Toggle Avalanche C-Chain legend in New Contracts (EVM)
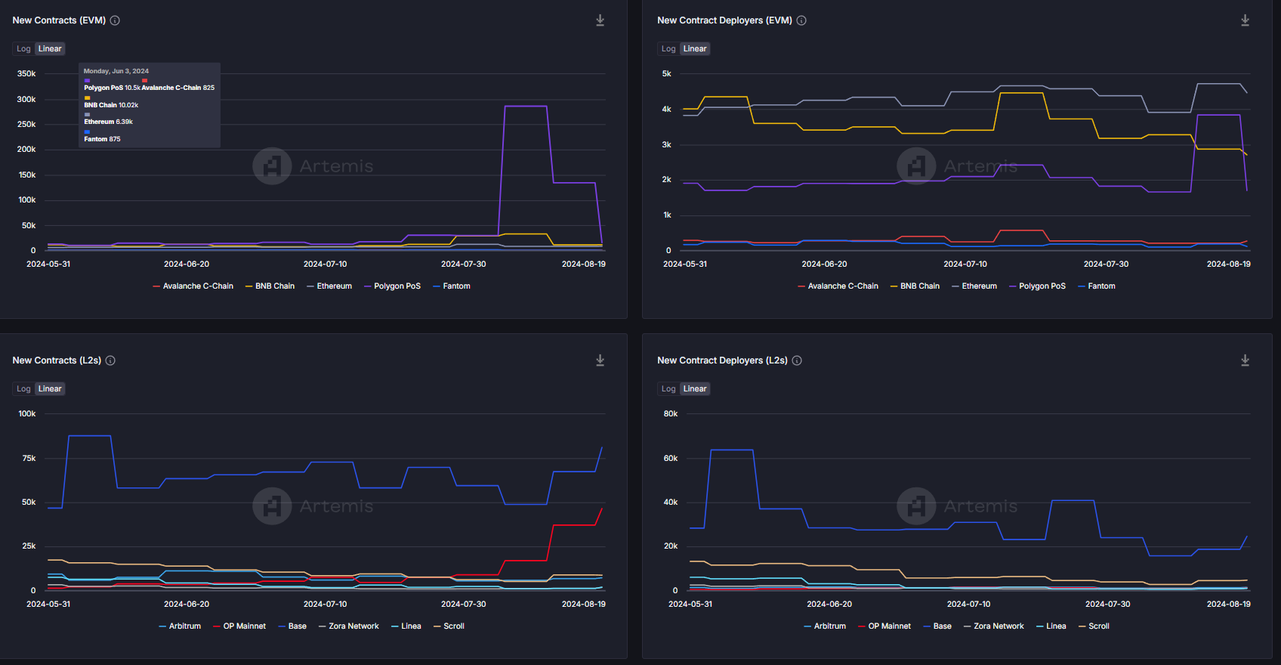Screen dimensions: 1281x665 point(193,286)
